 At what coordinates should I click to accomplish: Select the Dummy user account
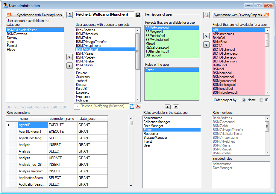[x=35, y=38]
